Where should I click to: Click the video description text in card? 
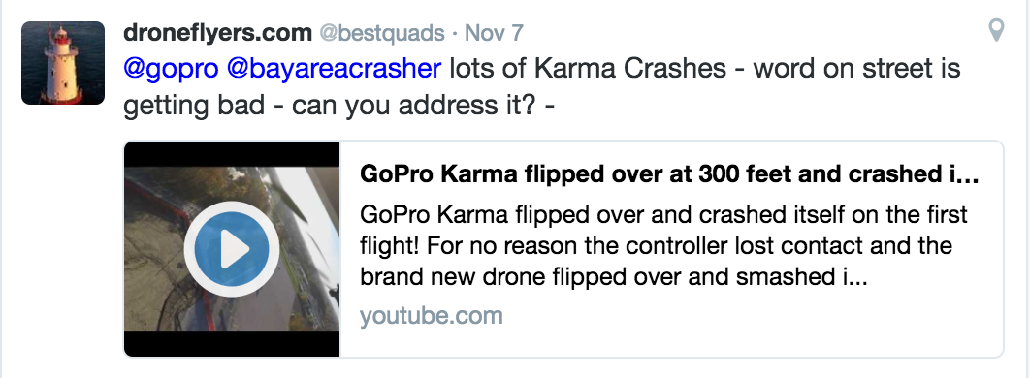pyautogui.click(x=664, y=246)
